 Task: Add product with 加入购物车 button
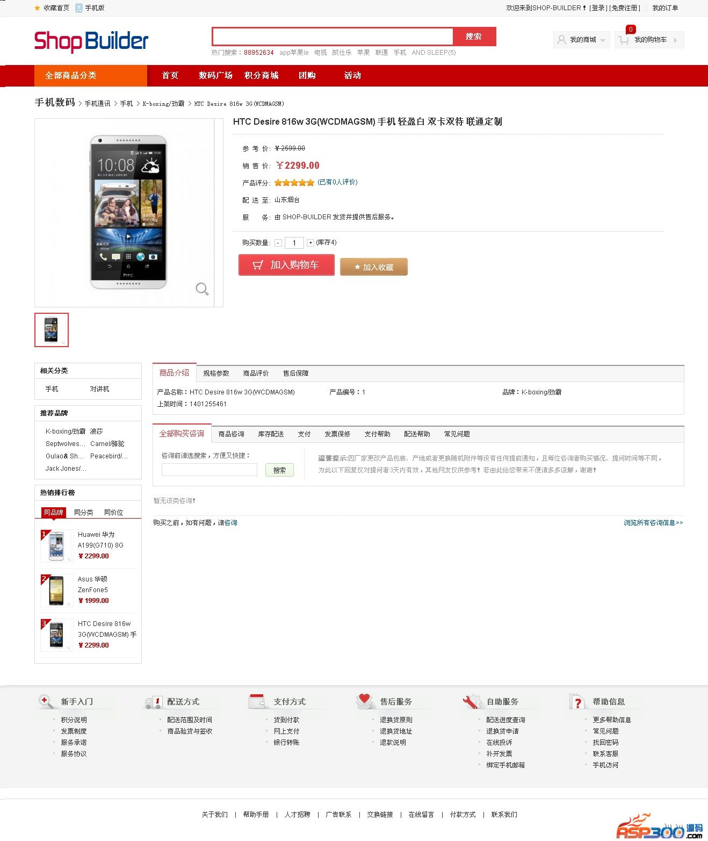(287, 265)
